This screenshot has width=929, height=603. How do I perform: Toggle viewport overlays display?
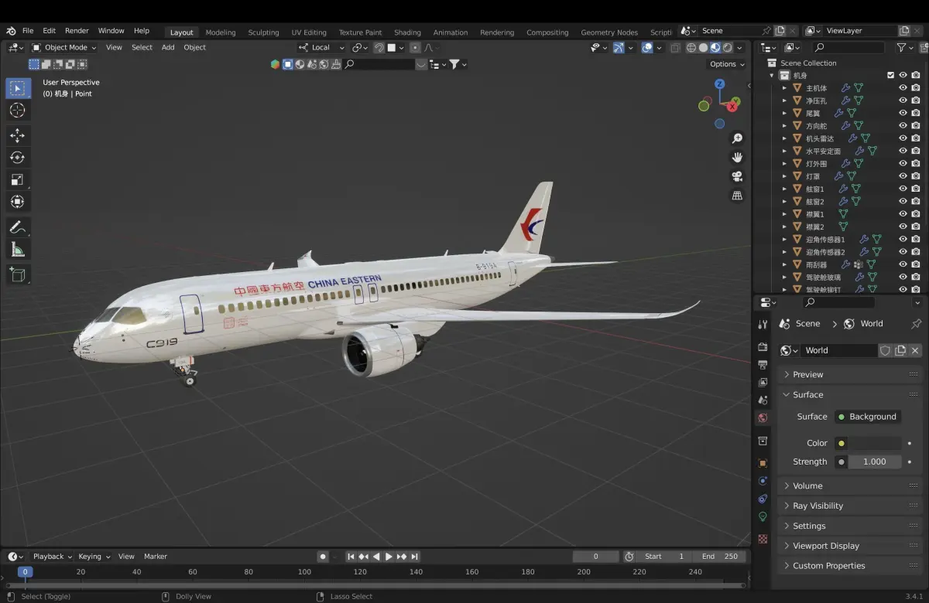[x=647, y=47]
